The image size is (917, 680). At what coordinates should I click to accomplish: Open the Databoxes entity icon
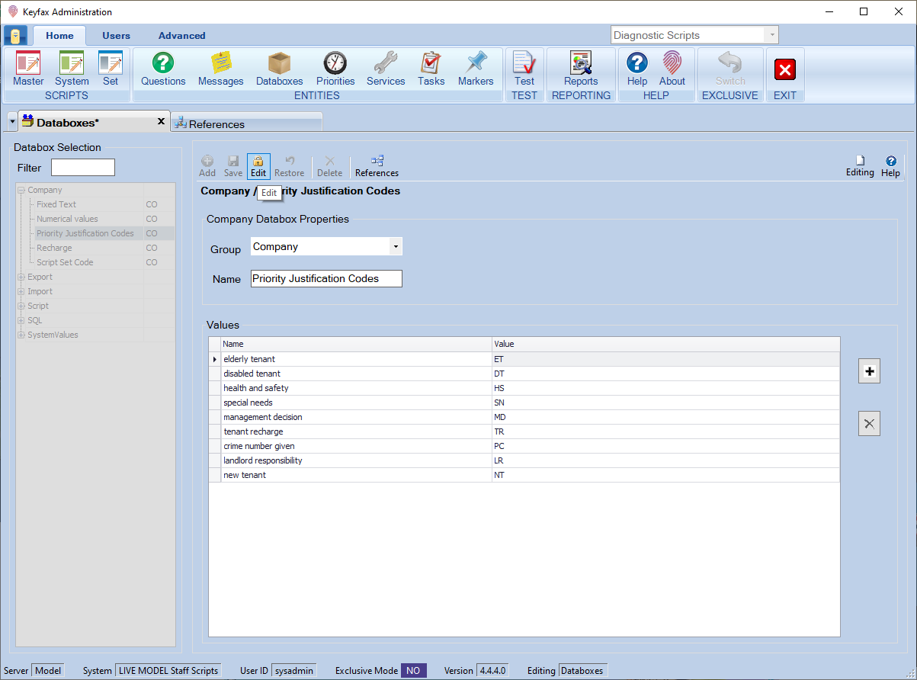279,63
